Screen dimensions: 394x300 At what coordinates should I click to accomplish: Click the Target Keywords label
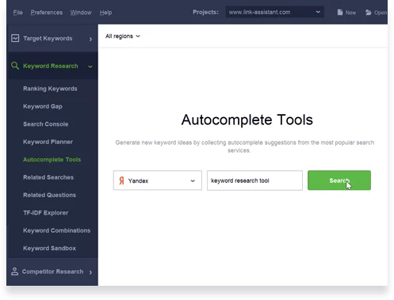(48, 39)
